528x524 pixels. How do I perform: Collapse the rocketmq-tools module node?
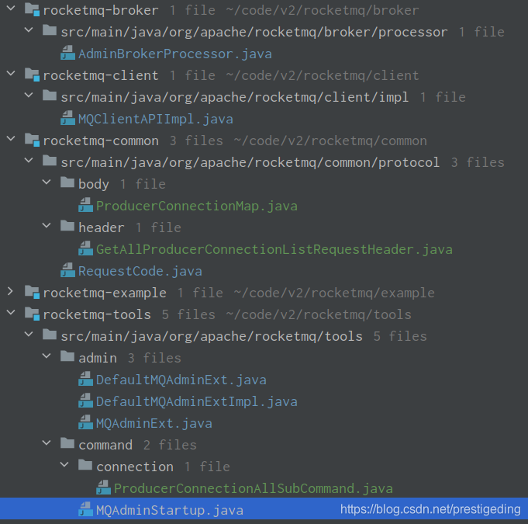[x=11, y=312]
